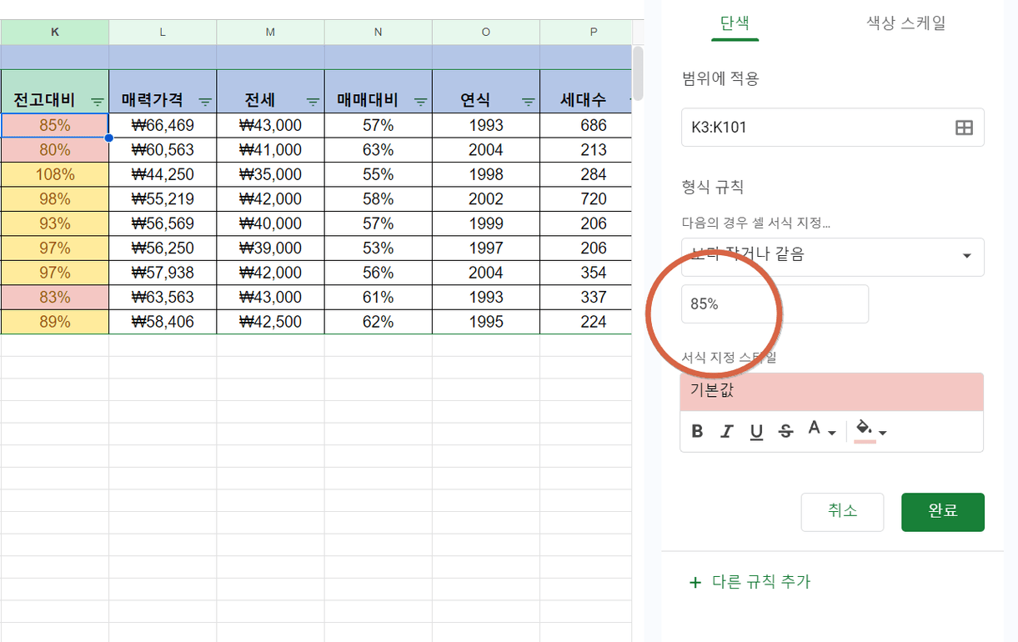Toggle strikethrough in formatting style

tap(785, 432)
